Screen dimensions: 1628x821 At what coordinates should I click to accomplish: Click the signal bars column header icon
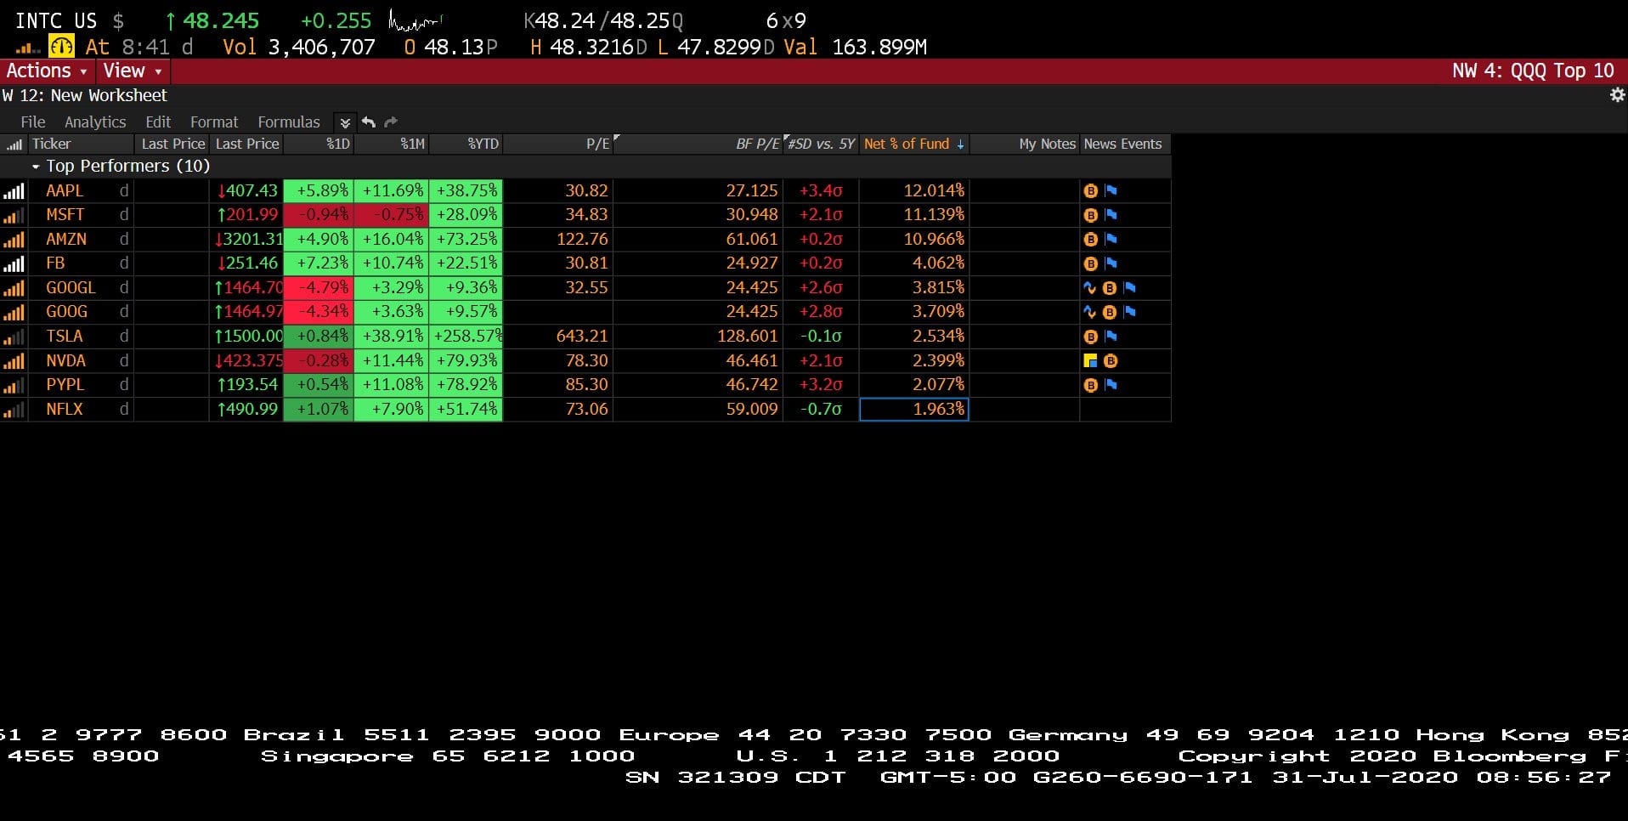pos(14,144)
